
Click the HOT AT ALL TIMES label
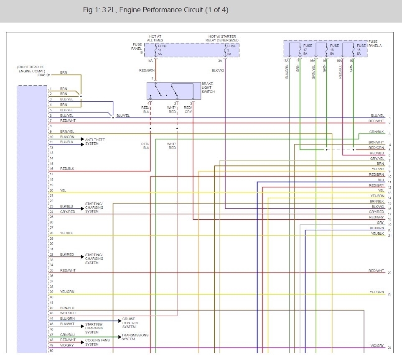(x=155, y=38)
